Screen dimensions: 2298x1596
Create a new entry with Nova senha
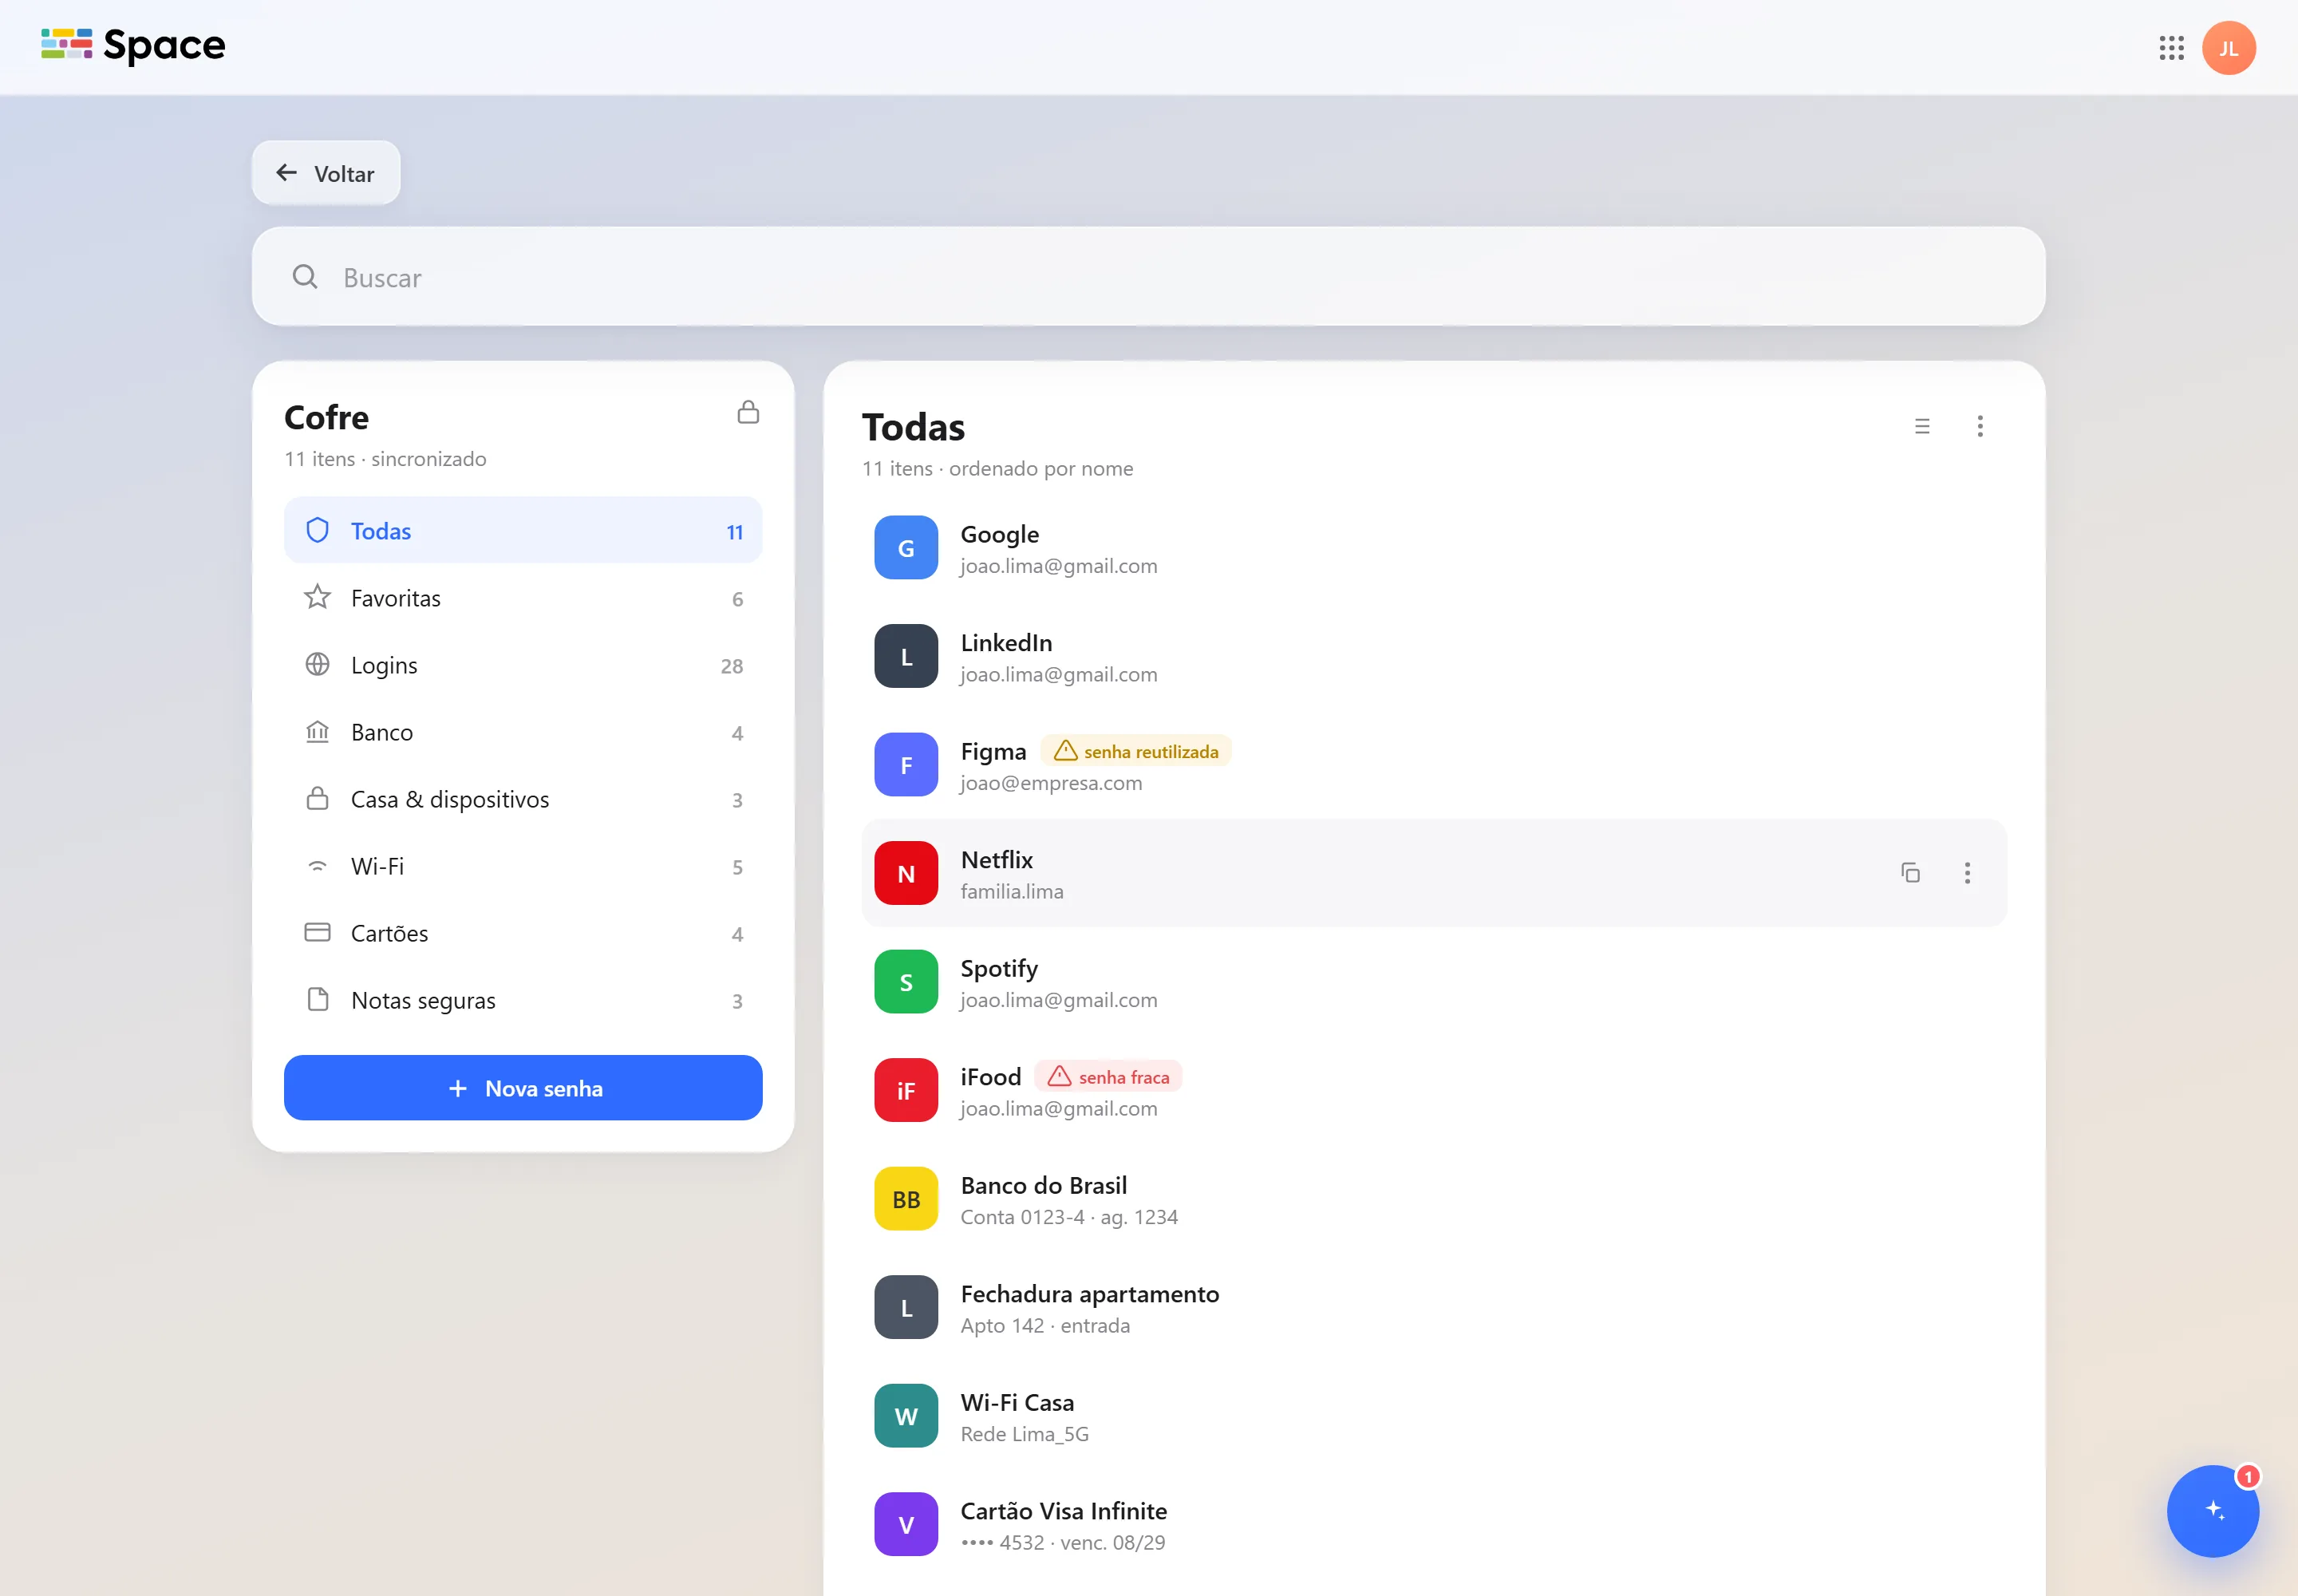(523, 1088)
